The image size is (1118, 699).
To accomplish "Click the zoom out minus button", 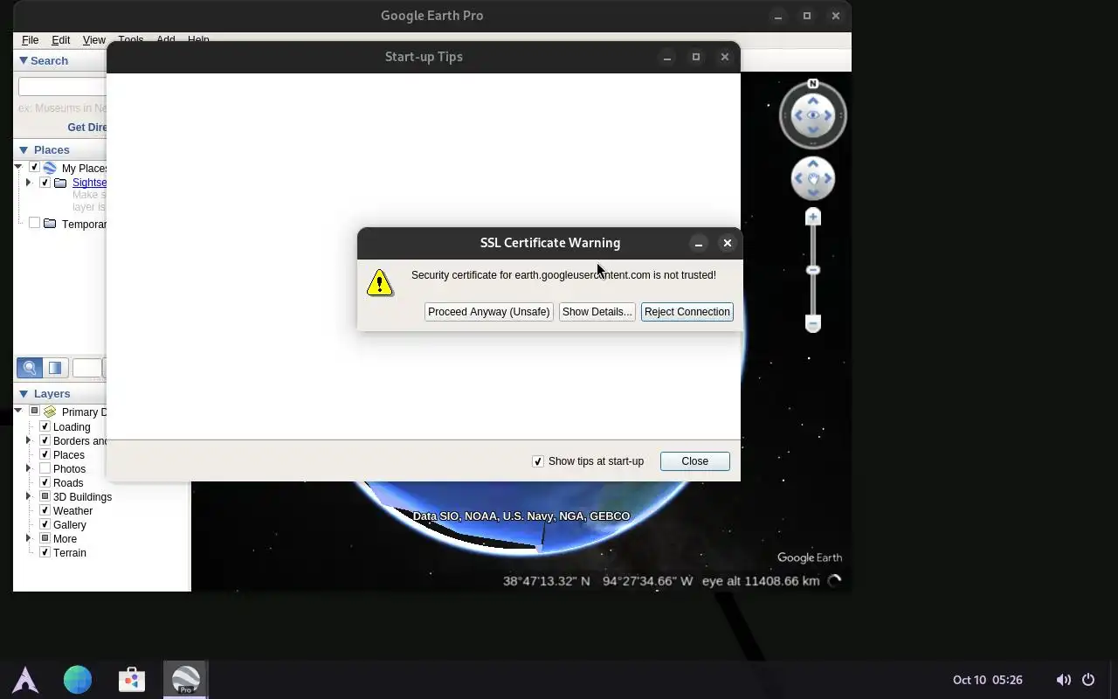I will coord(813,324).
